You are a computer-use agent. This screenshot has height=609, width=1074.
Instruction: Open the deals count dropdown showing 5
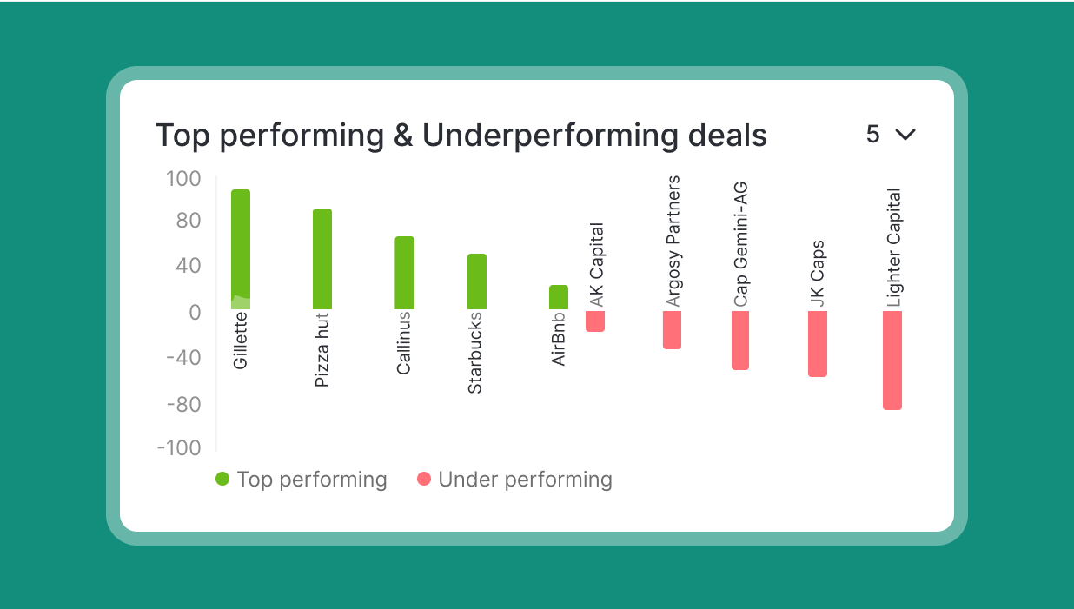pyautogui.click(x=890, y=134)
